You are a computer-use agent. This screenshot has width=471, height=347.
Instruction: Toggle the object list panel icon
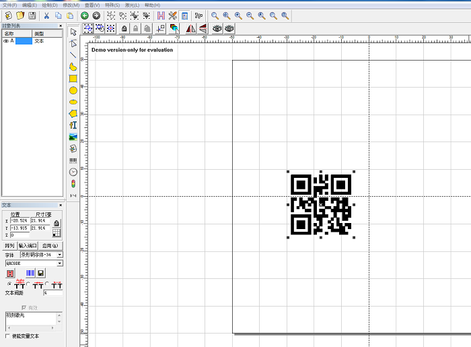(184, 15)
